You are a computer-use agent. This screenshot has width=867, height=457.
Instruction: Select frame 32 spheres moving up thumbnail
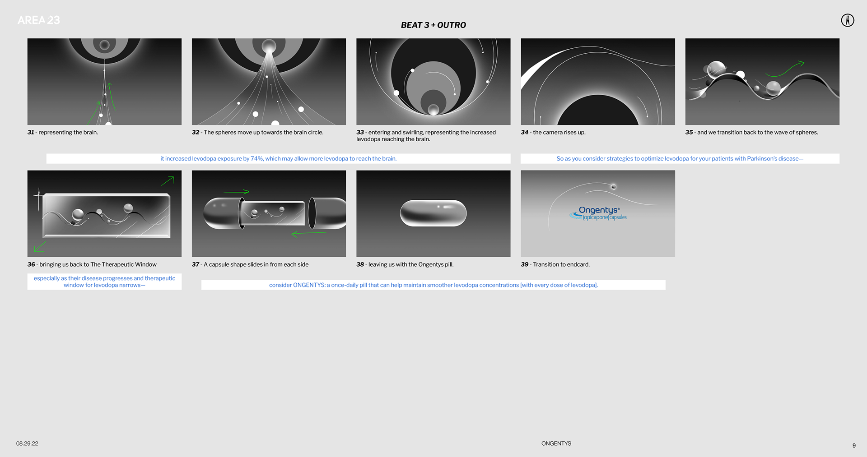[x=269, y=82]
